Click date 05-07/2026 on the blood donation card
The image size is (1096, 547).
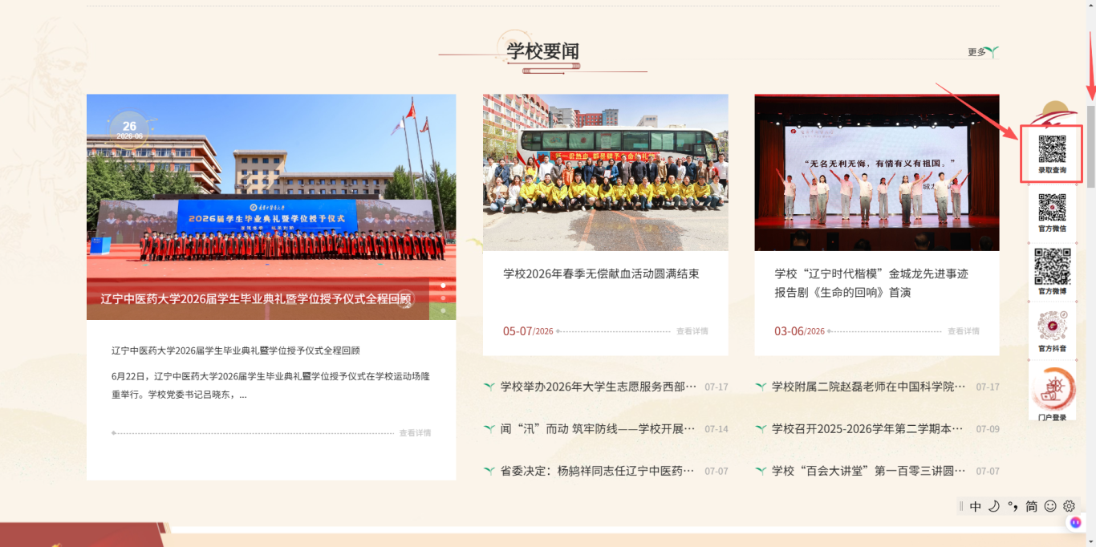click(x=528, y=331)
